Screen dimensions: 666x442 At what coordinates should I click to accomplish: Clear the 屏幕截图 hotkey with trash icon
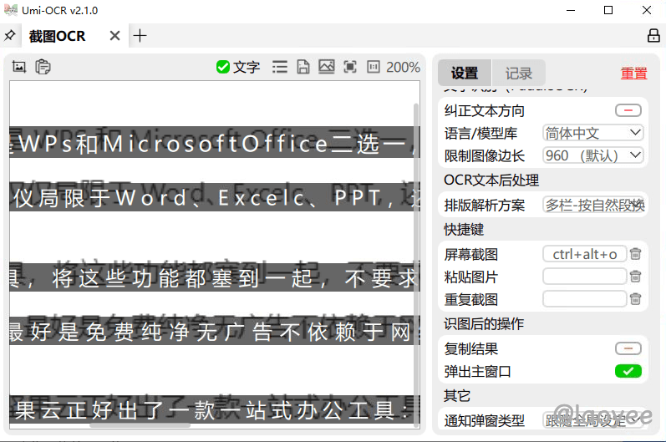[x=636, y=254]
